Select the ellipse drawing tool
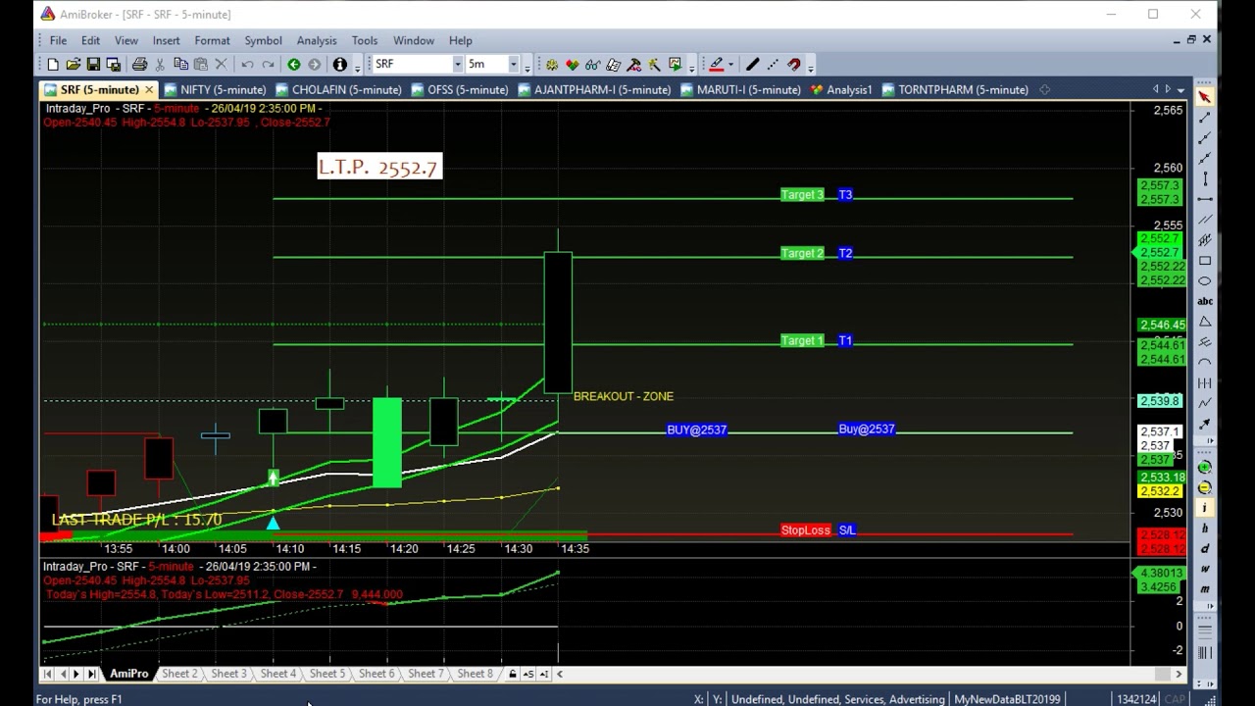 point(1205,281)
